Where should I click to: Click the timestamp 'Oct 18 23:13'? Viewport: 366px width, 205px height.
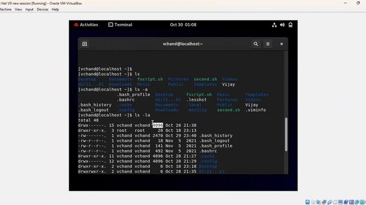click(x=181, y=130)
